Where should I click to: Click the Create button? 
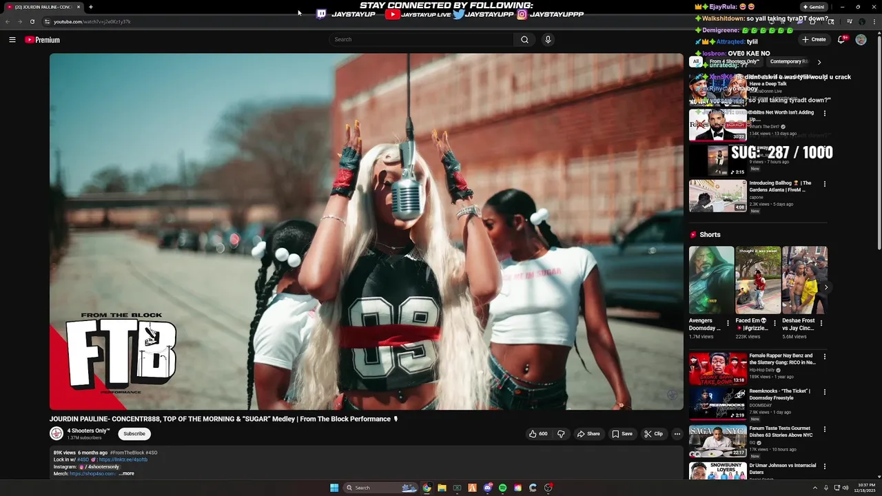pos(814,40)
